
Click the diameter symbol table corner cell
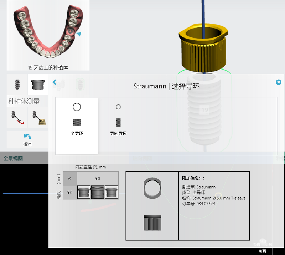(69, 179)
